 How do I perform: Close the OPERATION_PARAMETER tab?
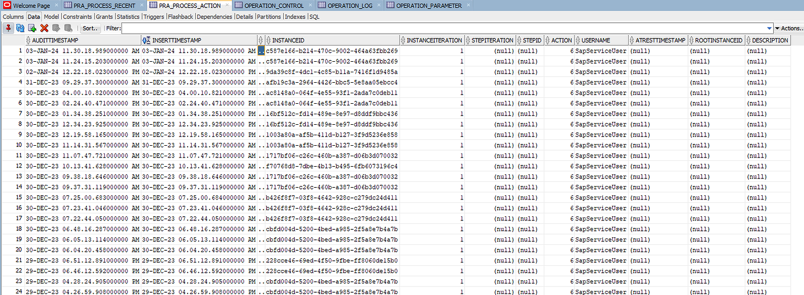(x=468, y=6)
